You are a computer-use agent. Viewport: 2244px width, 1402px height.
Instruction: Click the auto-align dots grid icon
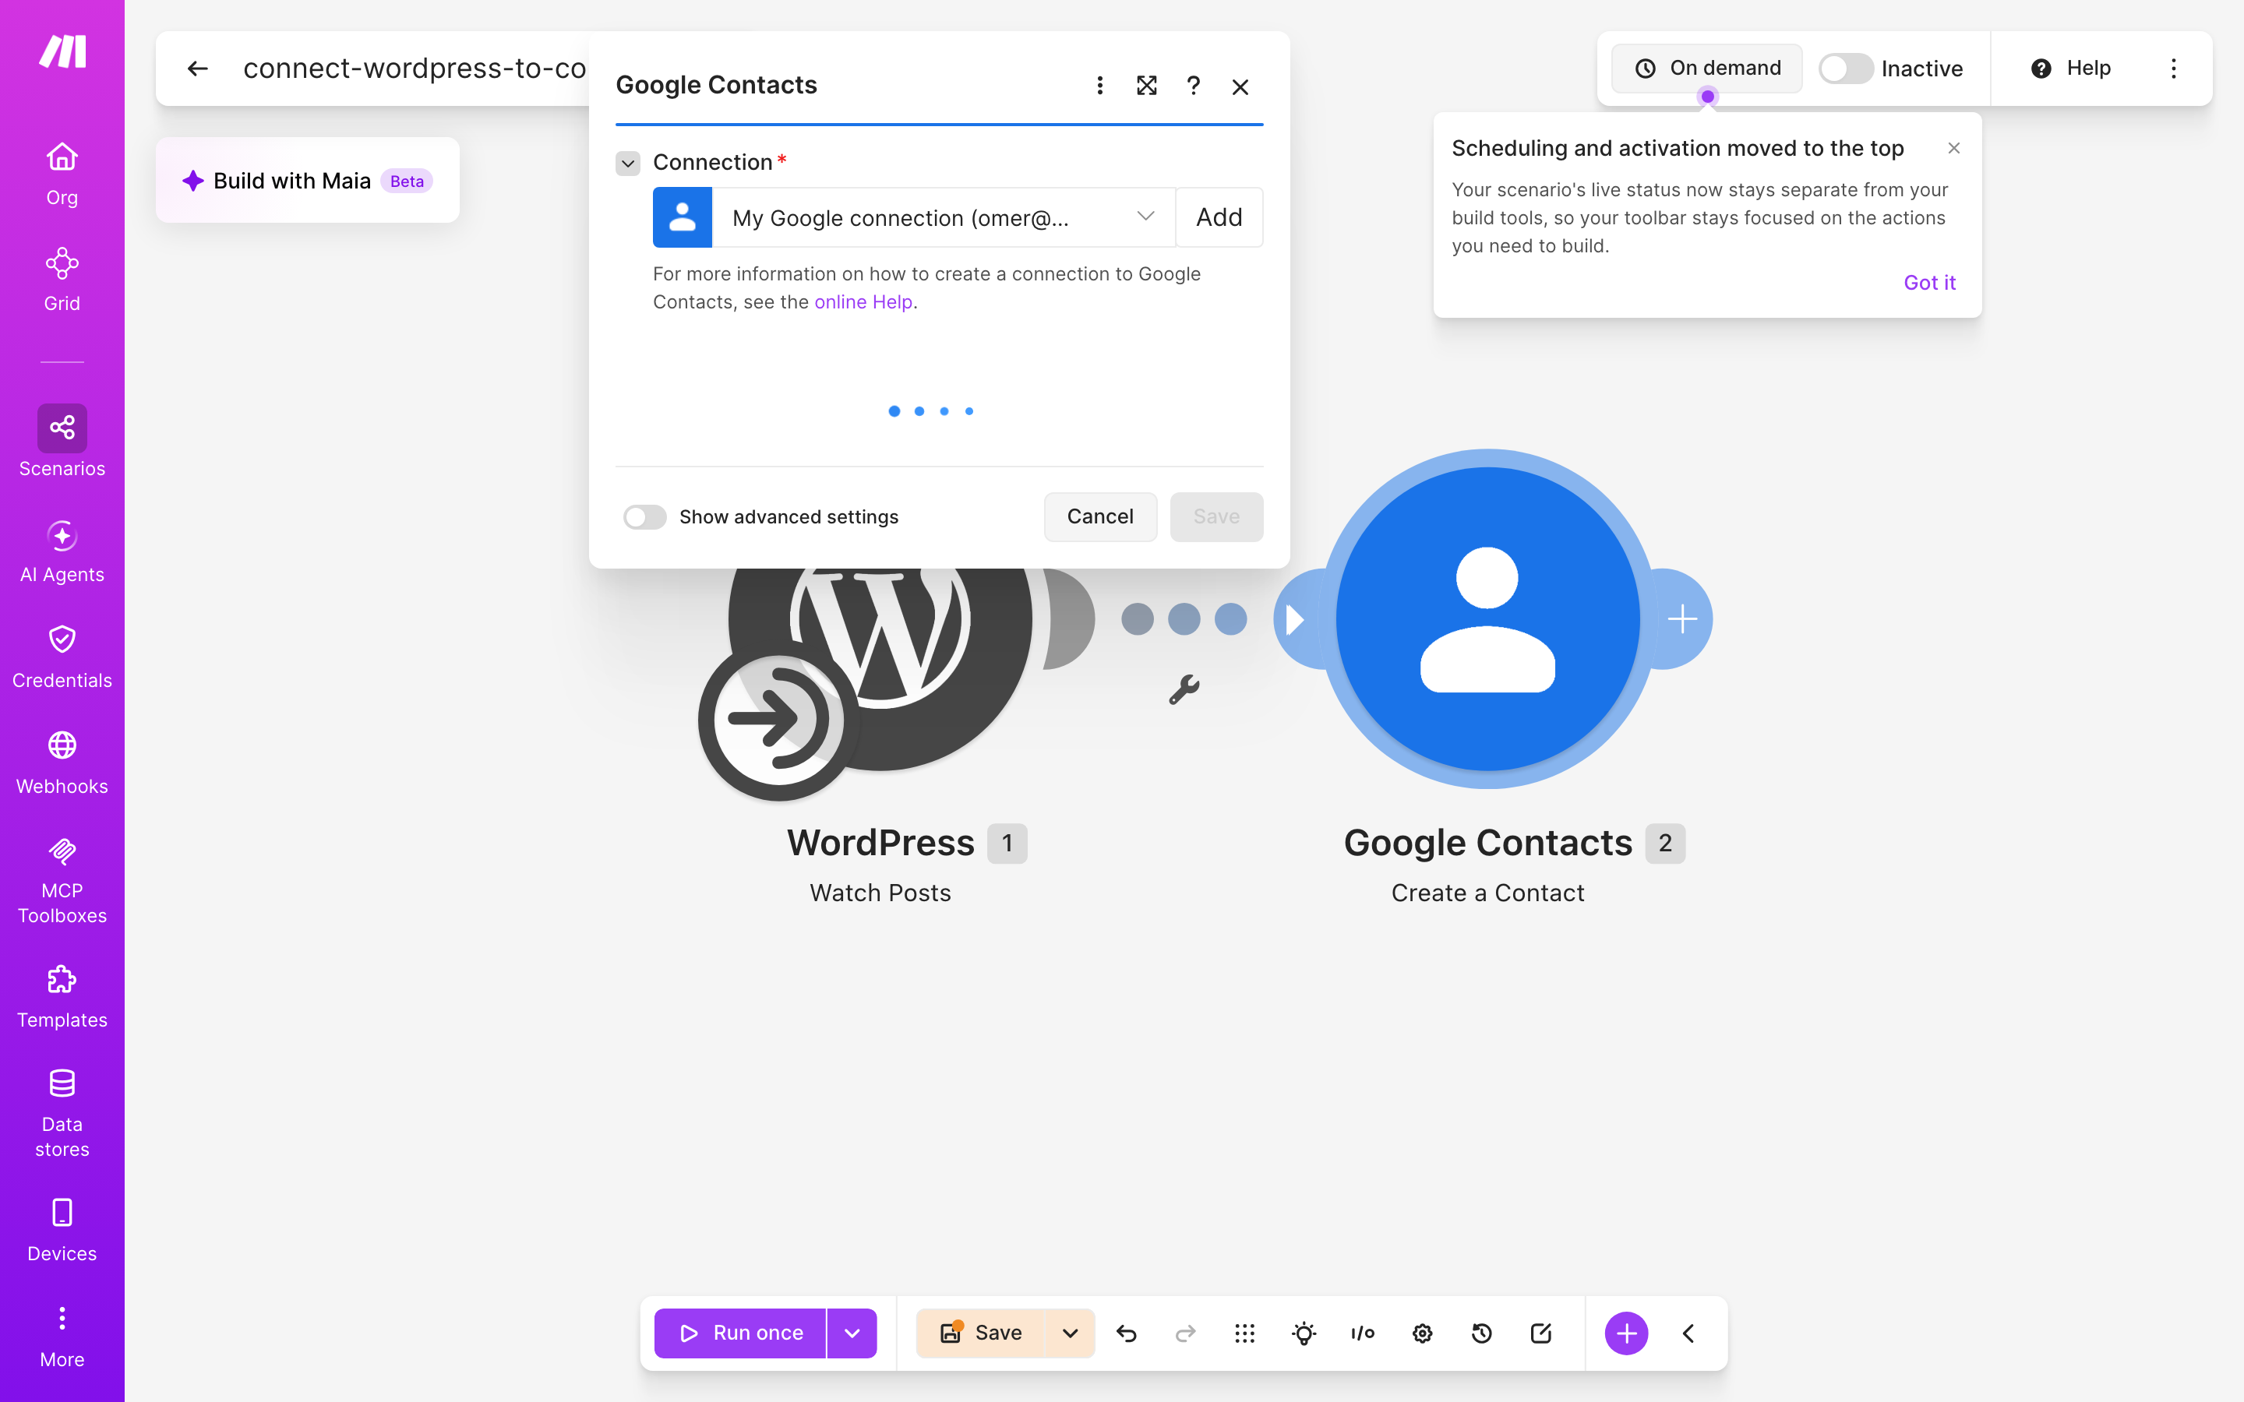click(x=1244, y=1333)
